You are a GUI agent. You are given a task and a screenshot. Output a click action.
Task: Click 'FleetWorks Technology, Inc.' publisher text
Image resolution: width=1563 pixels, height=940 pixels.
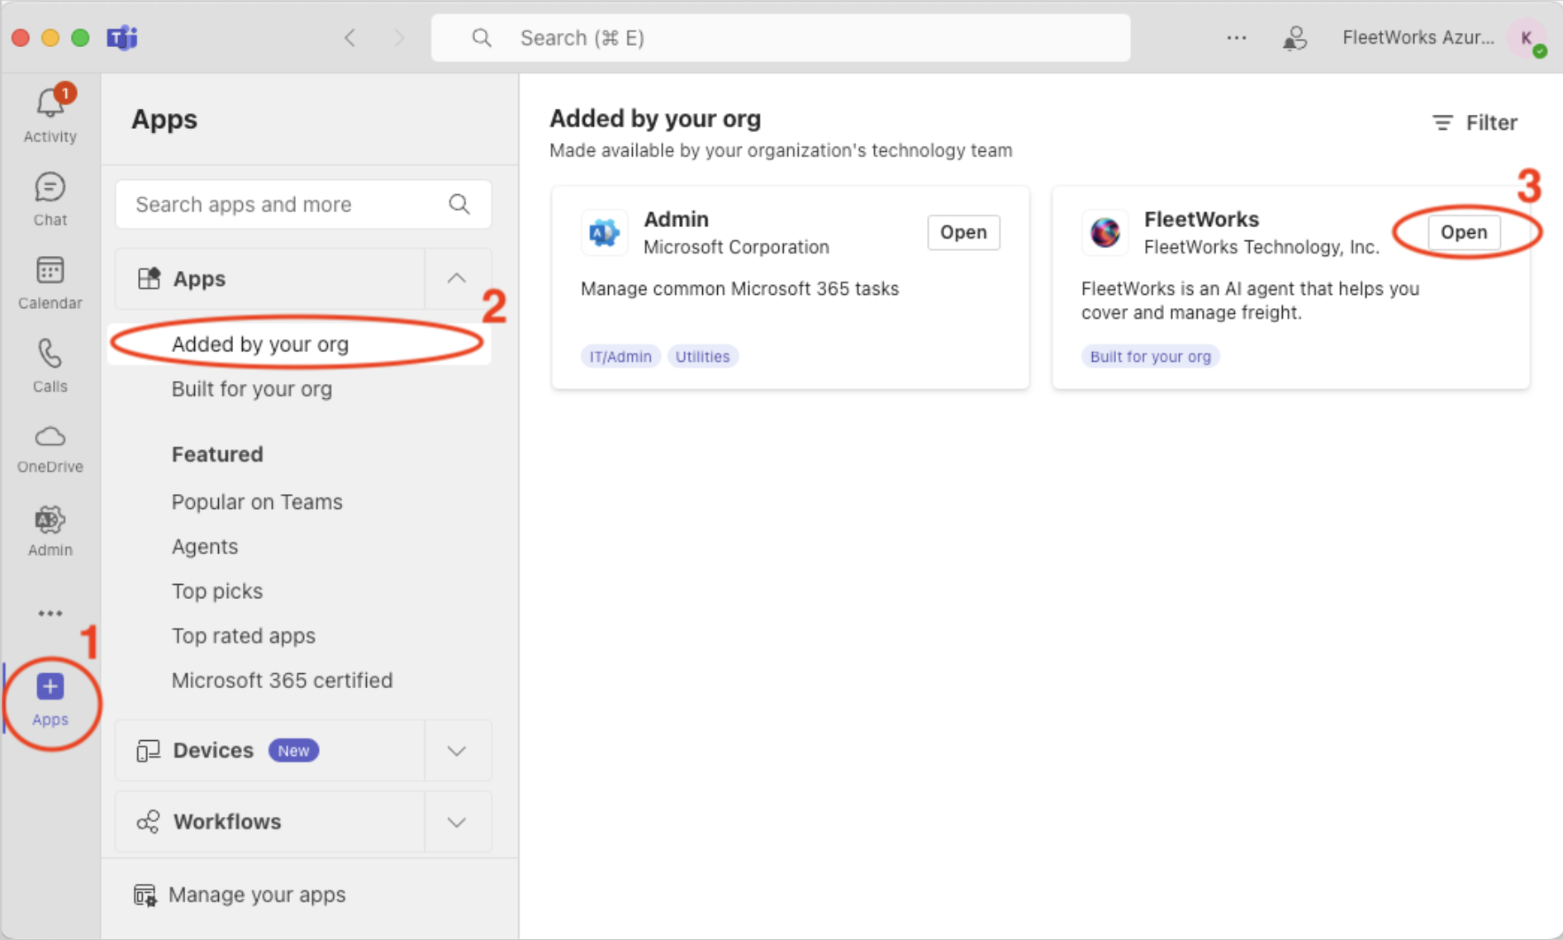tap(1261, 247)
